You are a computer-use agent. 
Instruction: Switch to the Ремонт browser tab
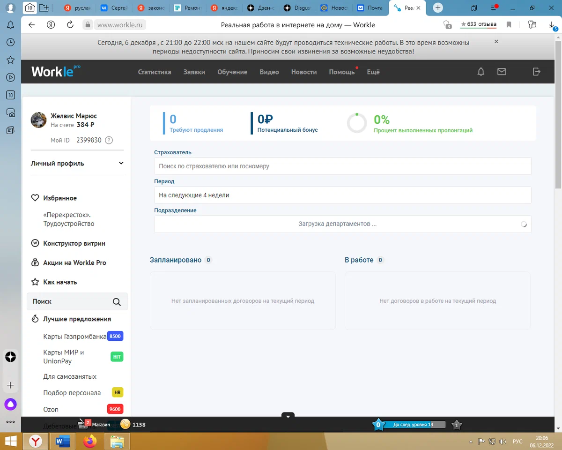tap(188, 8)
